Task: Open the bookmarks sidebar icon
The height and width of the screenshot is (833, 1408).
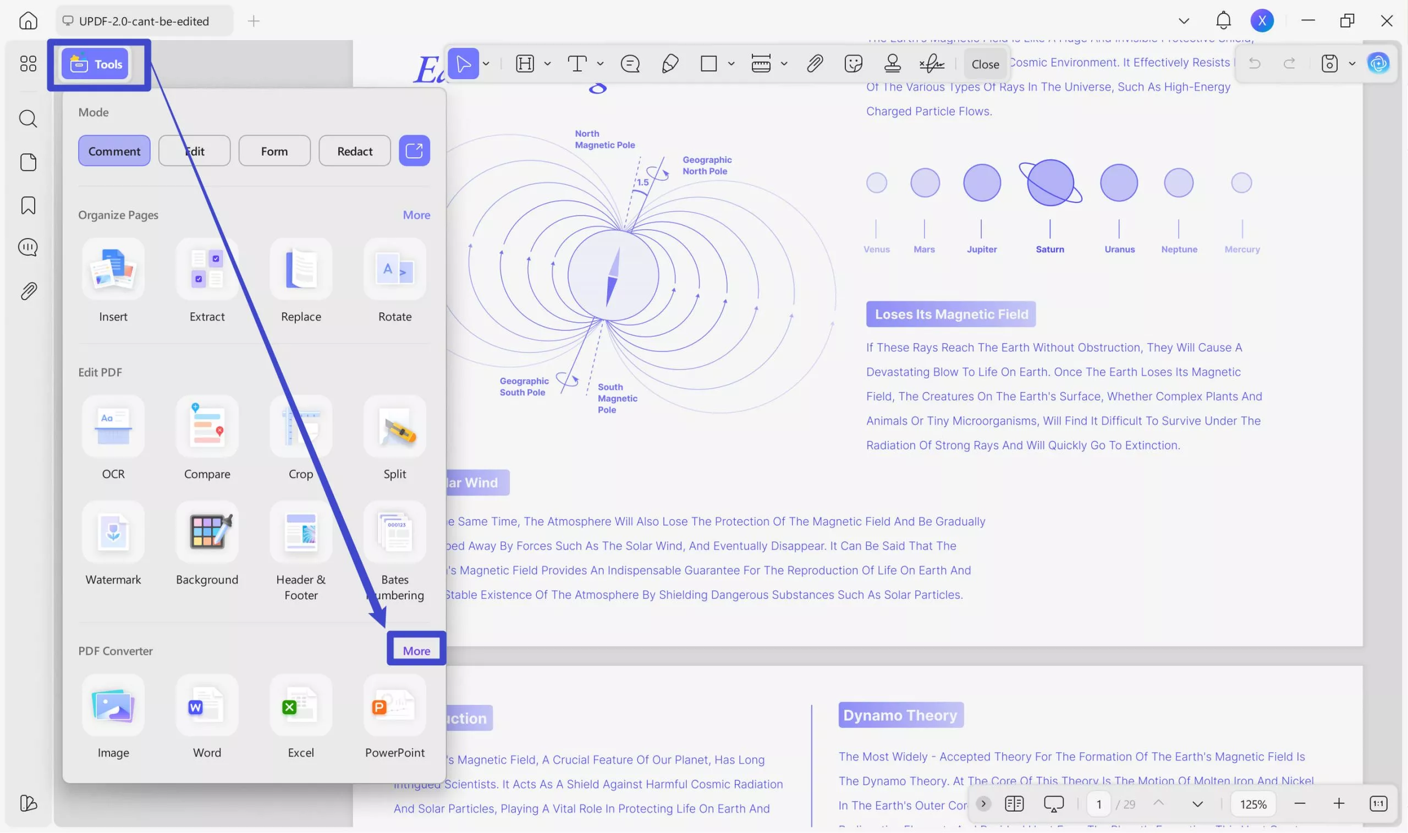Action: click(x=28, y=205)
